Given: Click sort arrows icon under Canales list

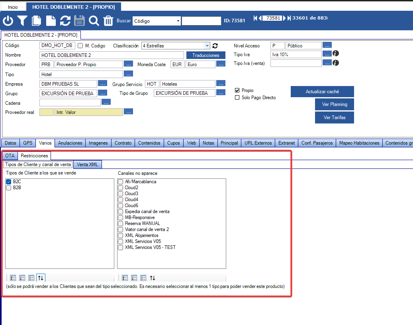Looking at the screenshot, I should [153, 278].
